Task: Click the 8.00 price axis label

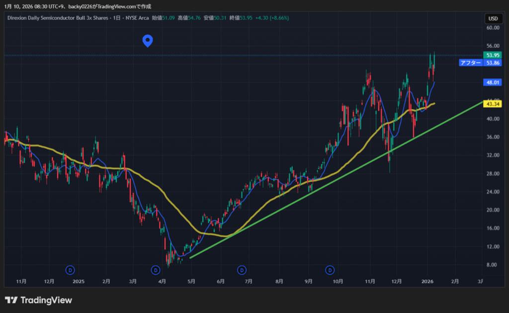Action: (493, 265)
